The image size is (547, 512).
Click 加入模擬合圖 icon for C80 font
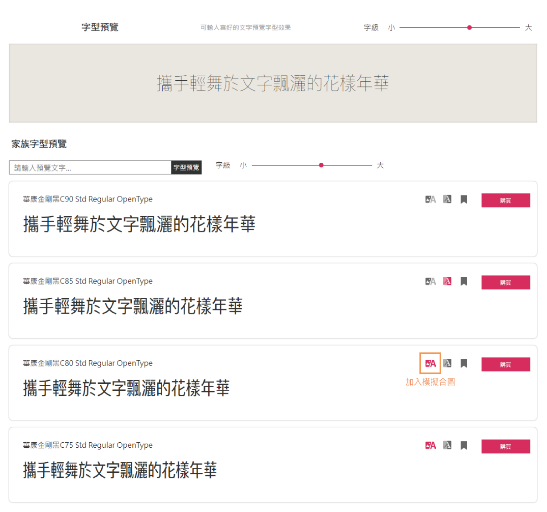pos(430,363)
